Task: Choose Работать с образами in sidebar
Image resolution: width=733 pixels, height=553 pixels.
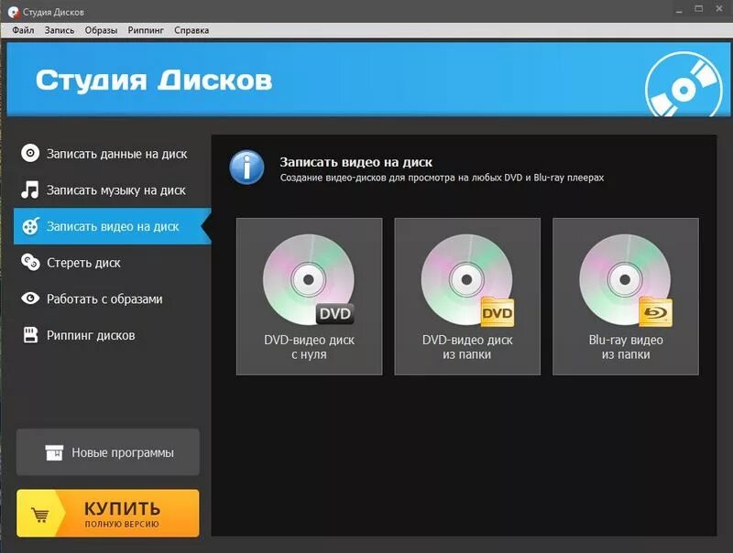Action: click(104, 298)
